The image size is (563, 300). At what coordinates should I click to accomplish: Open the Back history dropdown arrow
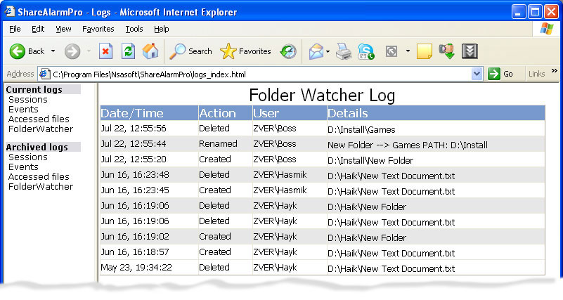coord(53,51)
